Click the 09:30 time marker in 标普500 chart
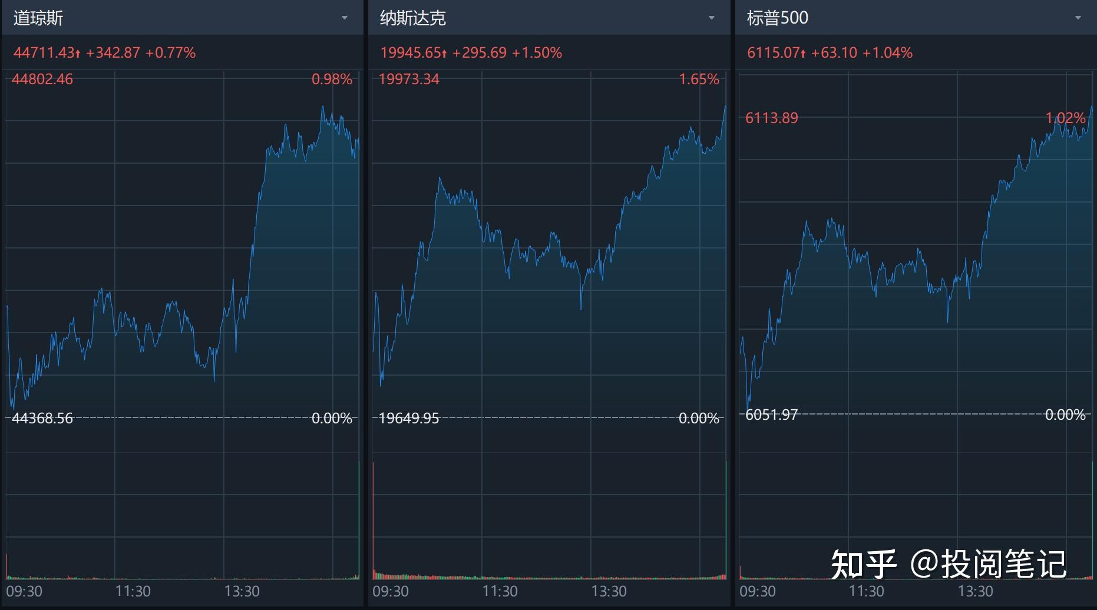Screen dimensions: 1097x610 coord(757,591)
